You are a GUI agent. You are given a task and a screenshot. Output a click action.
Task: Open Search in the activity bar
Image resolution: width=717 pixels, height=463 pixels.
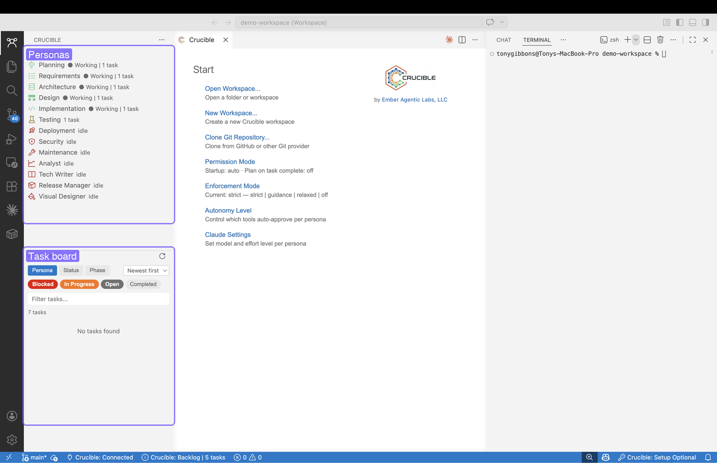12,90
